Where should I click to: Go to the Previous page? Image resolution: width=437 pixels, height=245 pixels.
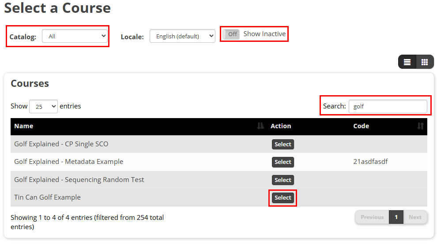(372, 217)
